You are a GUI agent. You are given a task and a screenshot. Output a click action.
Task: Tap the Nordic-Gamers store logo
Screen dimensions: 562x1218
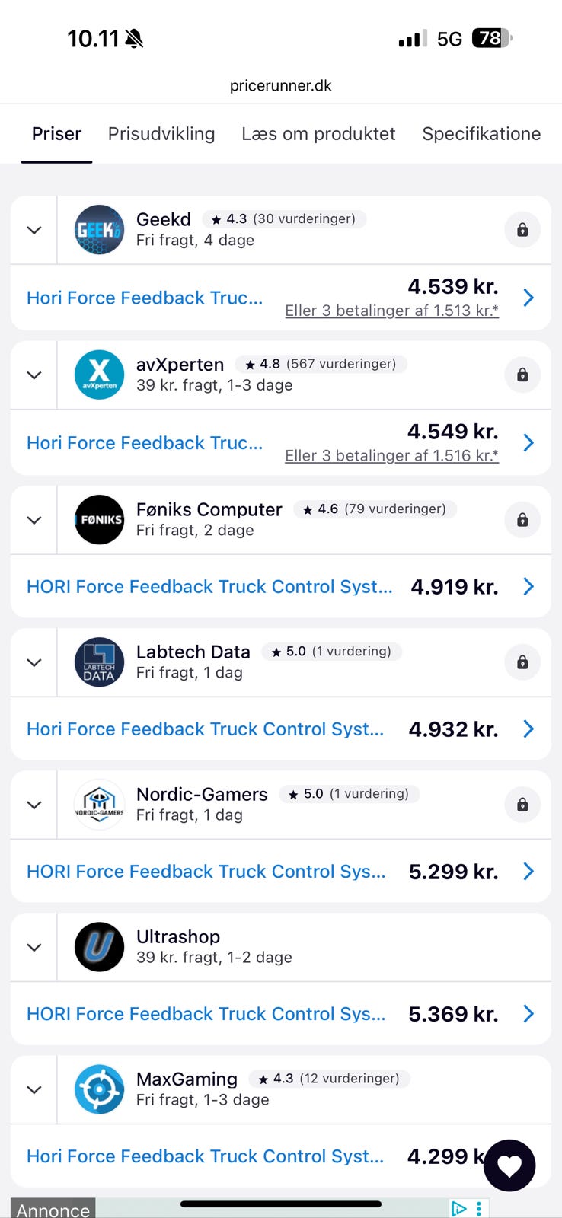(x=99, y=805)
